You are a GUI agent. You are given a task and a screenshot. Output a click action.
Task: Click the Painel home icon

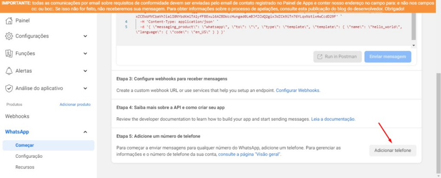coord(9,20)
